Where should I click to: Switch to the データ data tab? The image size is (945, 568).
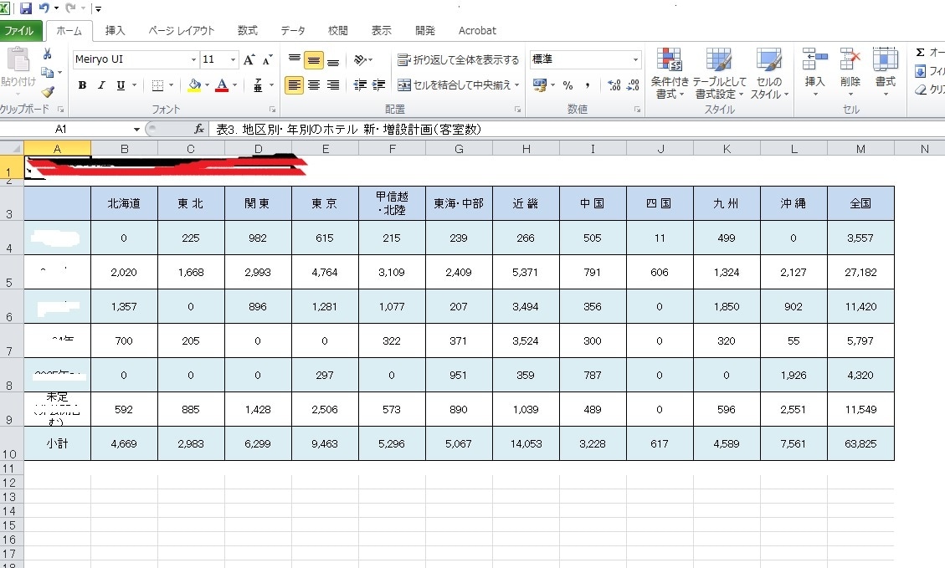pyautogui.click(x=293, y=31)
